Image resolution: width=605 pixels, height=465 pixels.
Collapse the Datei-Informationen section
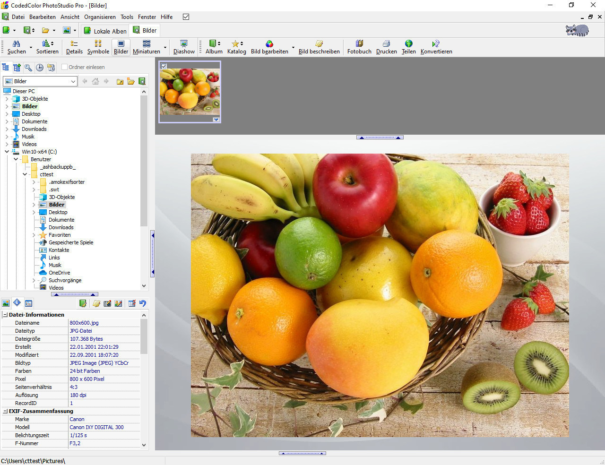tap(5, 315)
